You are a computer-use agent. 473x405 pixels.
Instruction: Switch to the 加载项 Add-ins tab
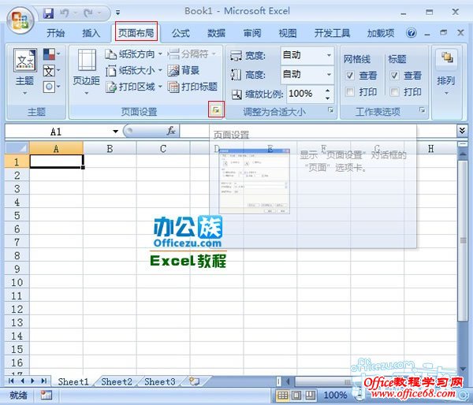tap(381, 33)
